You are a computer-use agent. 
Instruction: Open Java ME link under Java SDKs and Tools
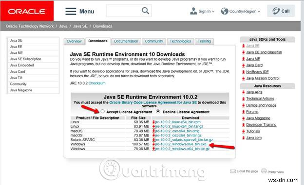tap(253, 59)
